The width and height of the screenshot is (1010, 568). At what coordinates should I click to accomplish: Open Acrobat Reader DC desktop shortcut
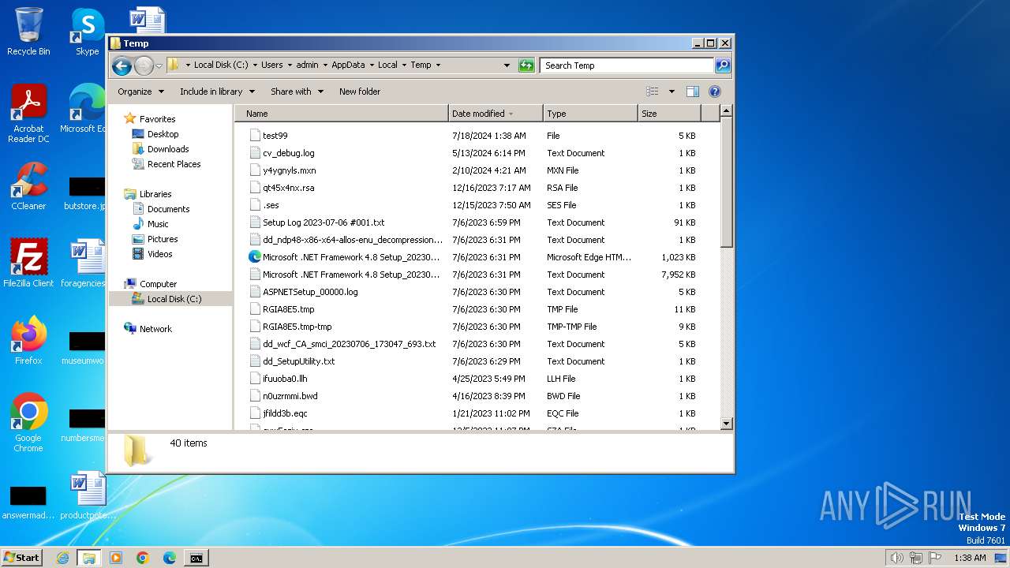pos(28,114)
